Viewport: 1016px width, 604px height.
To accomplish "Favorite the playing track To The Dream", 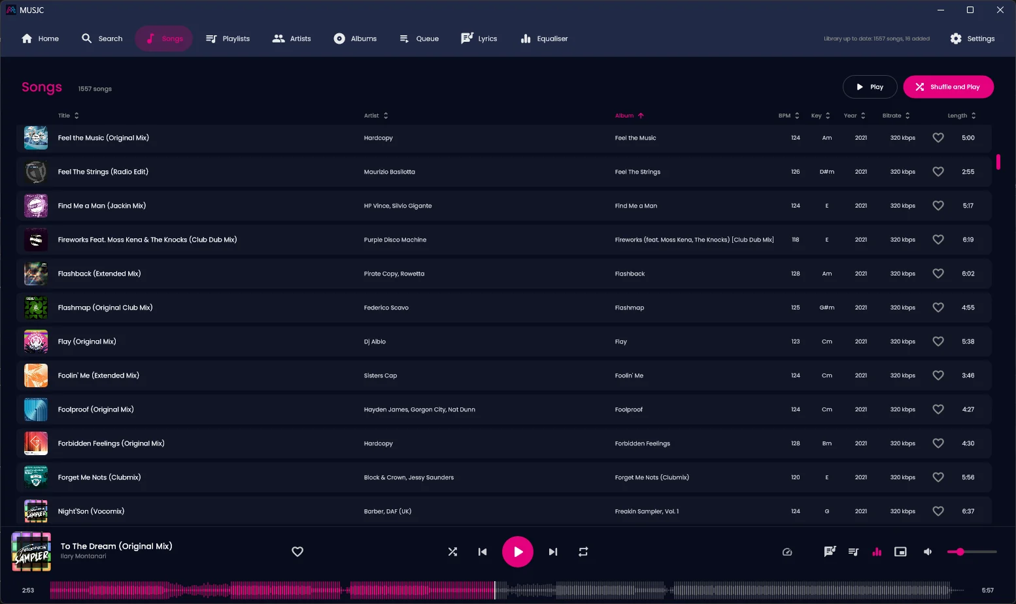I will [x=297, y=552].
